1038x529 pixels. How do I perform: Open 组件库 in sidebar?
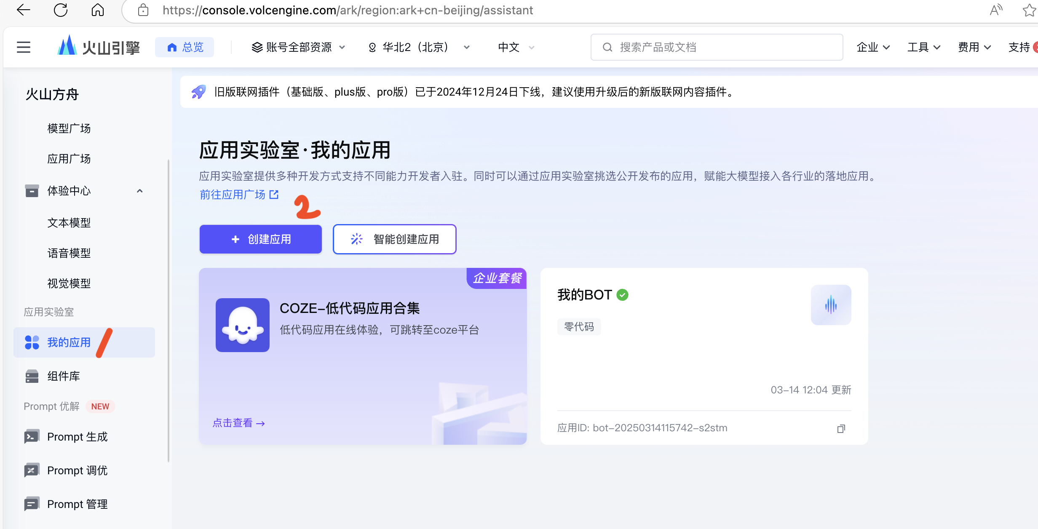point(63,376)
